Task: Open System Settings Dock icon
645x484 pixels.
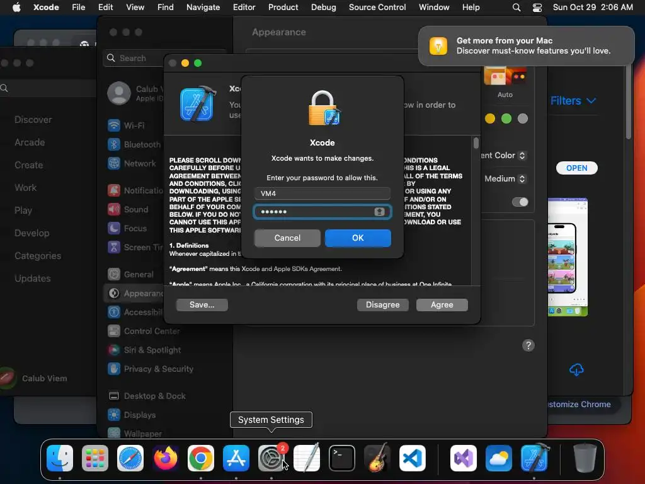Action: pyautogui.click(x=271, y=458)
